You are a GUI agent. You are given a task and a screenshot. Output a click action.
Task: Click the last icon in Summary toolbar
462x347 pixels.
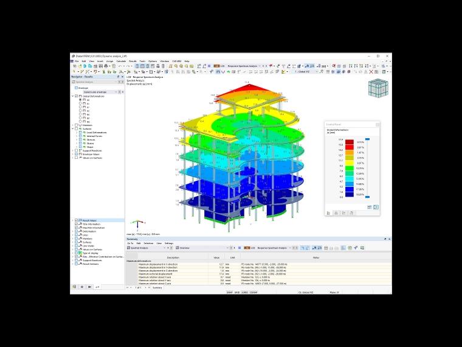tap(362, 248)
